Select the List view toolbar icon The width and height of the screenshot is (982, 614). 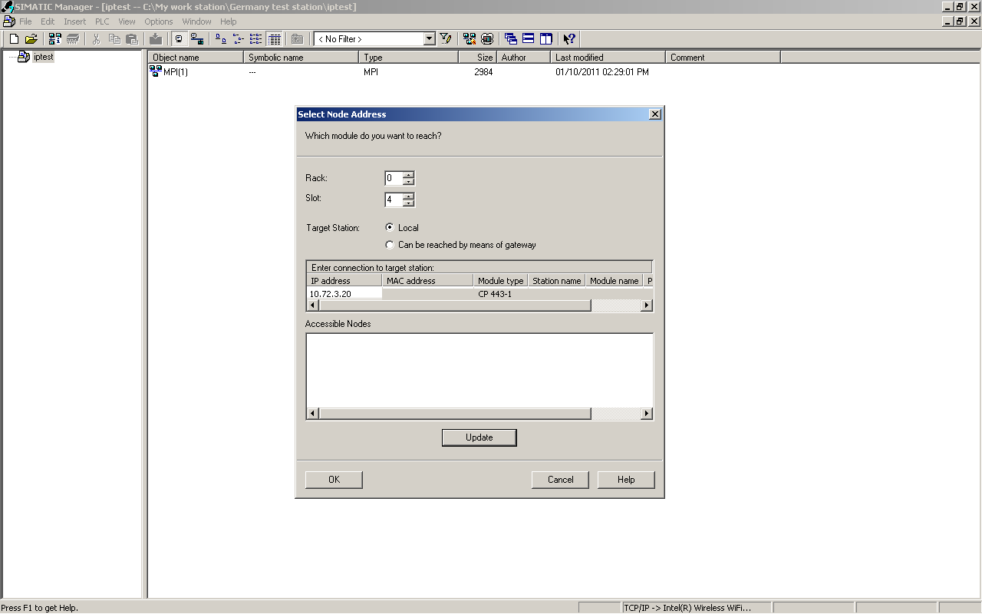pyautogui.click(x=256, y=39)
